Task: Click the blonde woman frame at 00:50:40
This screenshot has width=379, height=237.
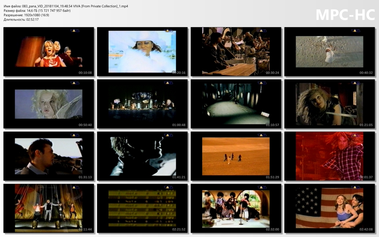Action: coord(48,104)
